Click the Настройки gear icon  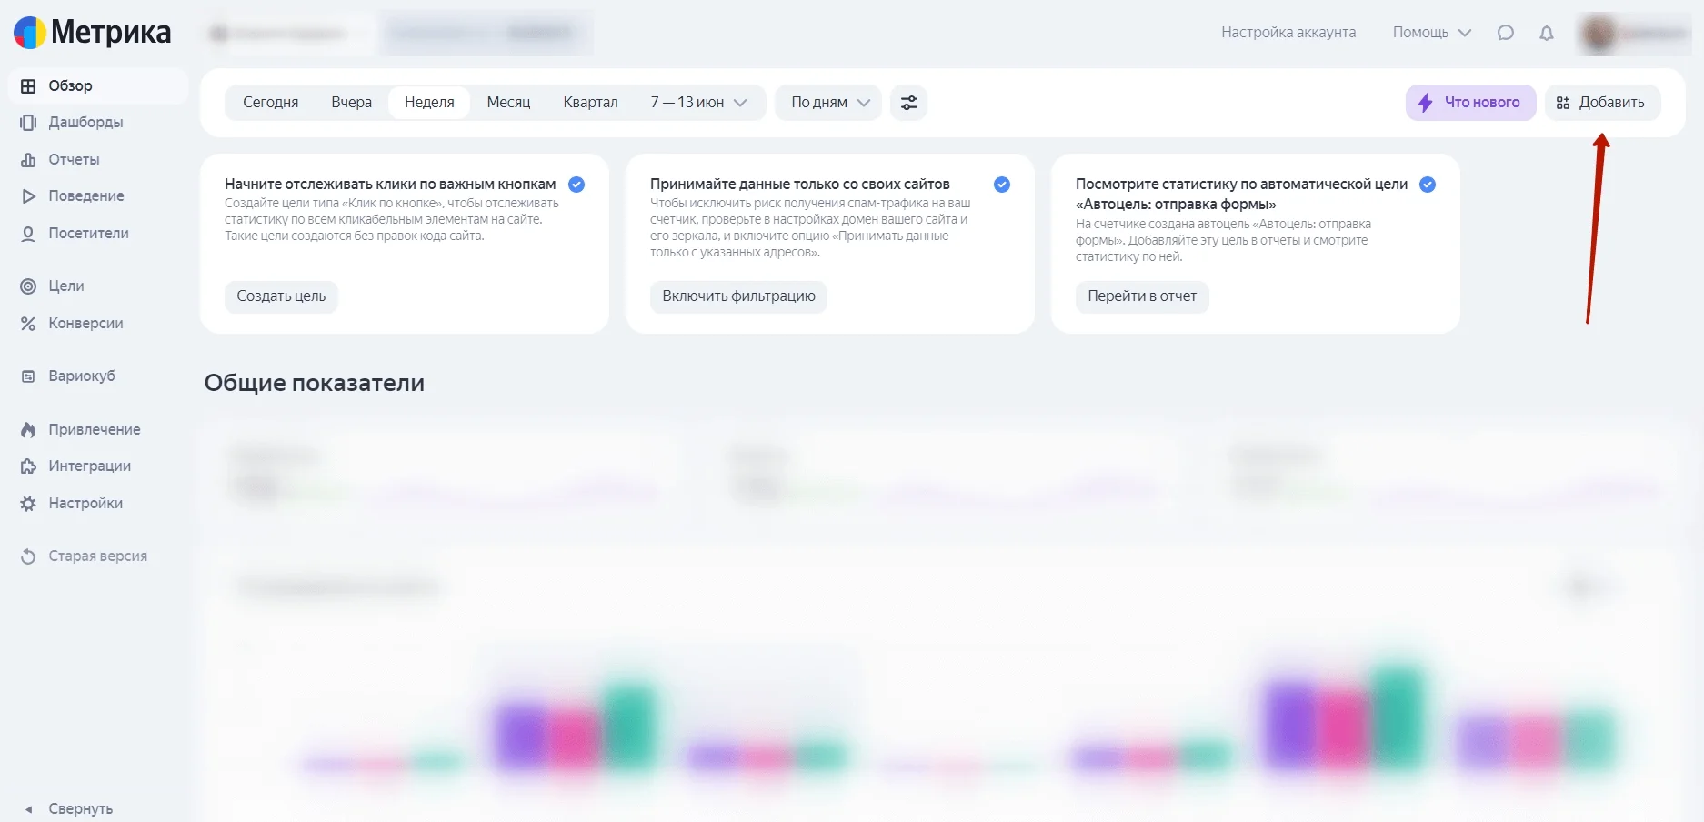28,504
